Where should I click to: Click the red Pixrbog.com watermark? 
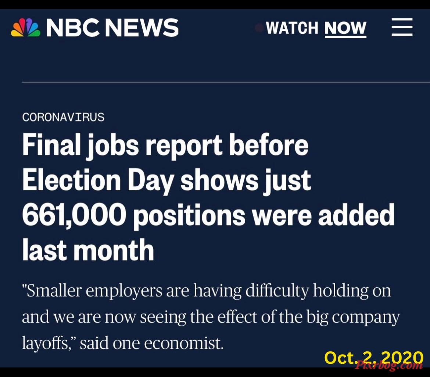389,365
